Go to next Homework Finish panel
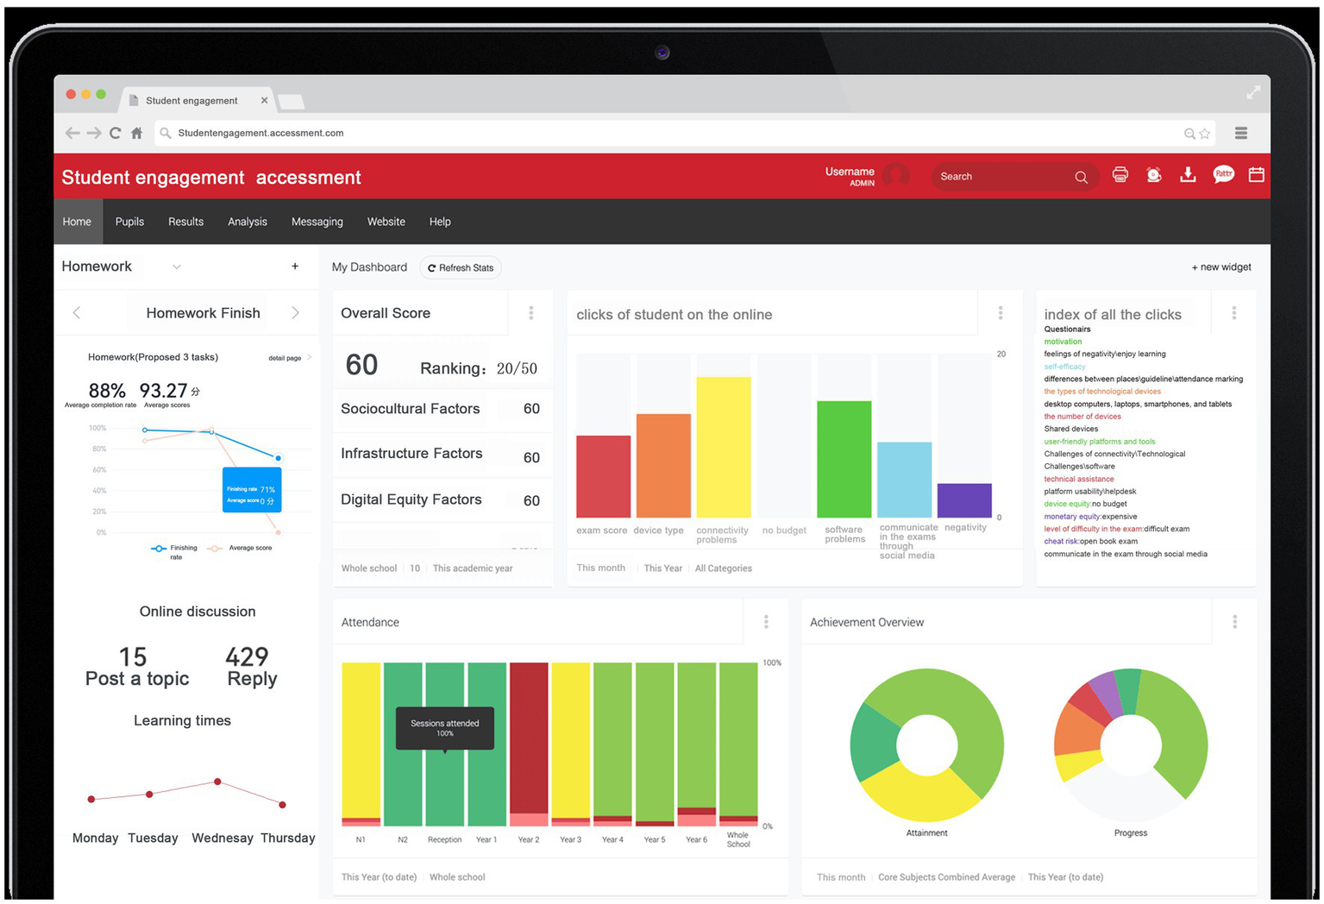The width and height of the screenshot is (1324, 904). [295, 313]
